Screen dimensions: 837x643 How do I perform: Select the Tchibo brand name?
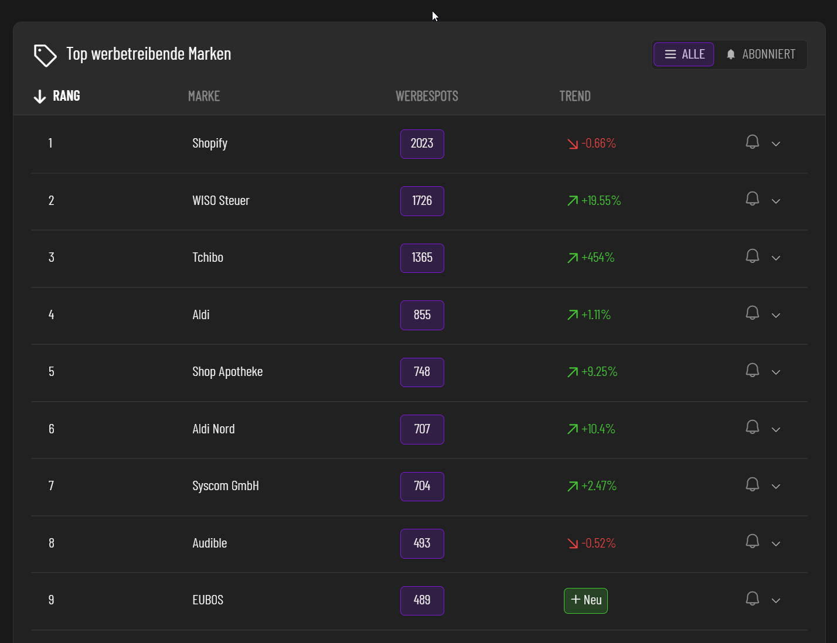click(x=208, y=258)
